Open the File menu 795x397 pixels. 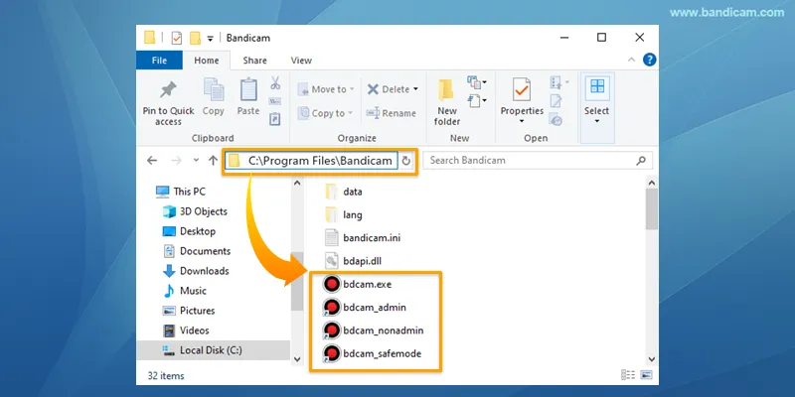point(159,61)
